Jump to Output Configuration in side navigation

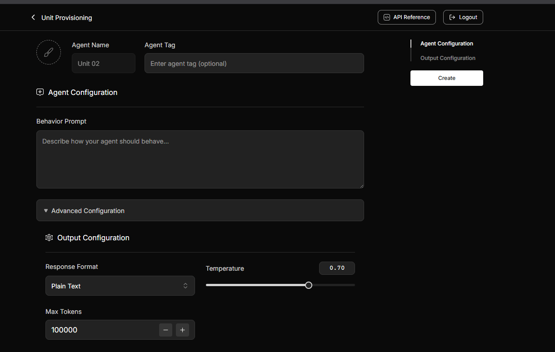click(448, 58)
